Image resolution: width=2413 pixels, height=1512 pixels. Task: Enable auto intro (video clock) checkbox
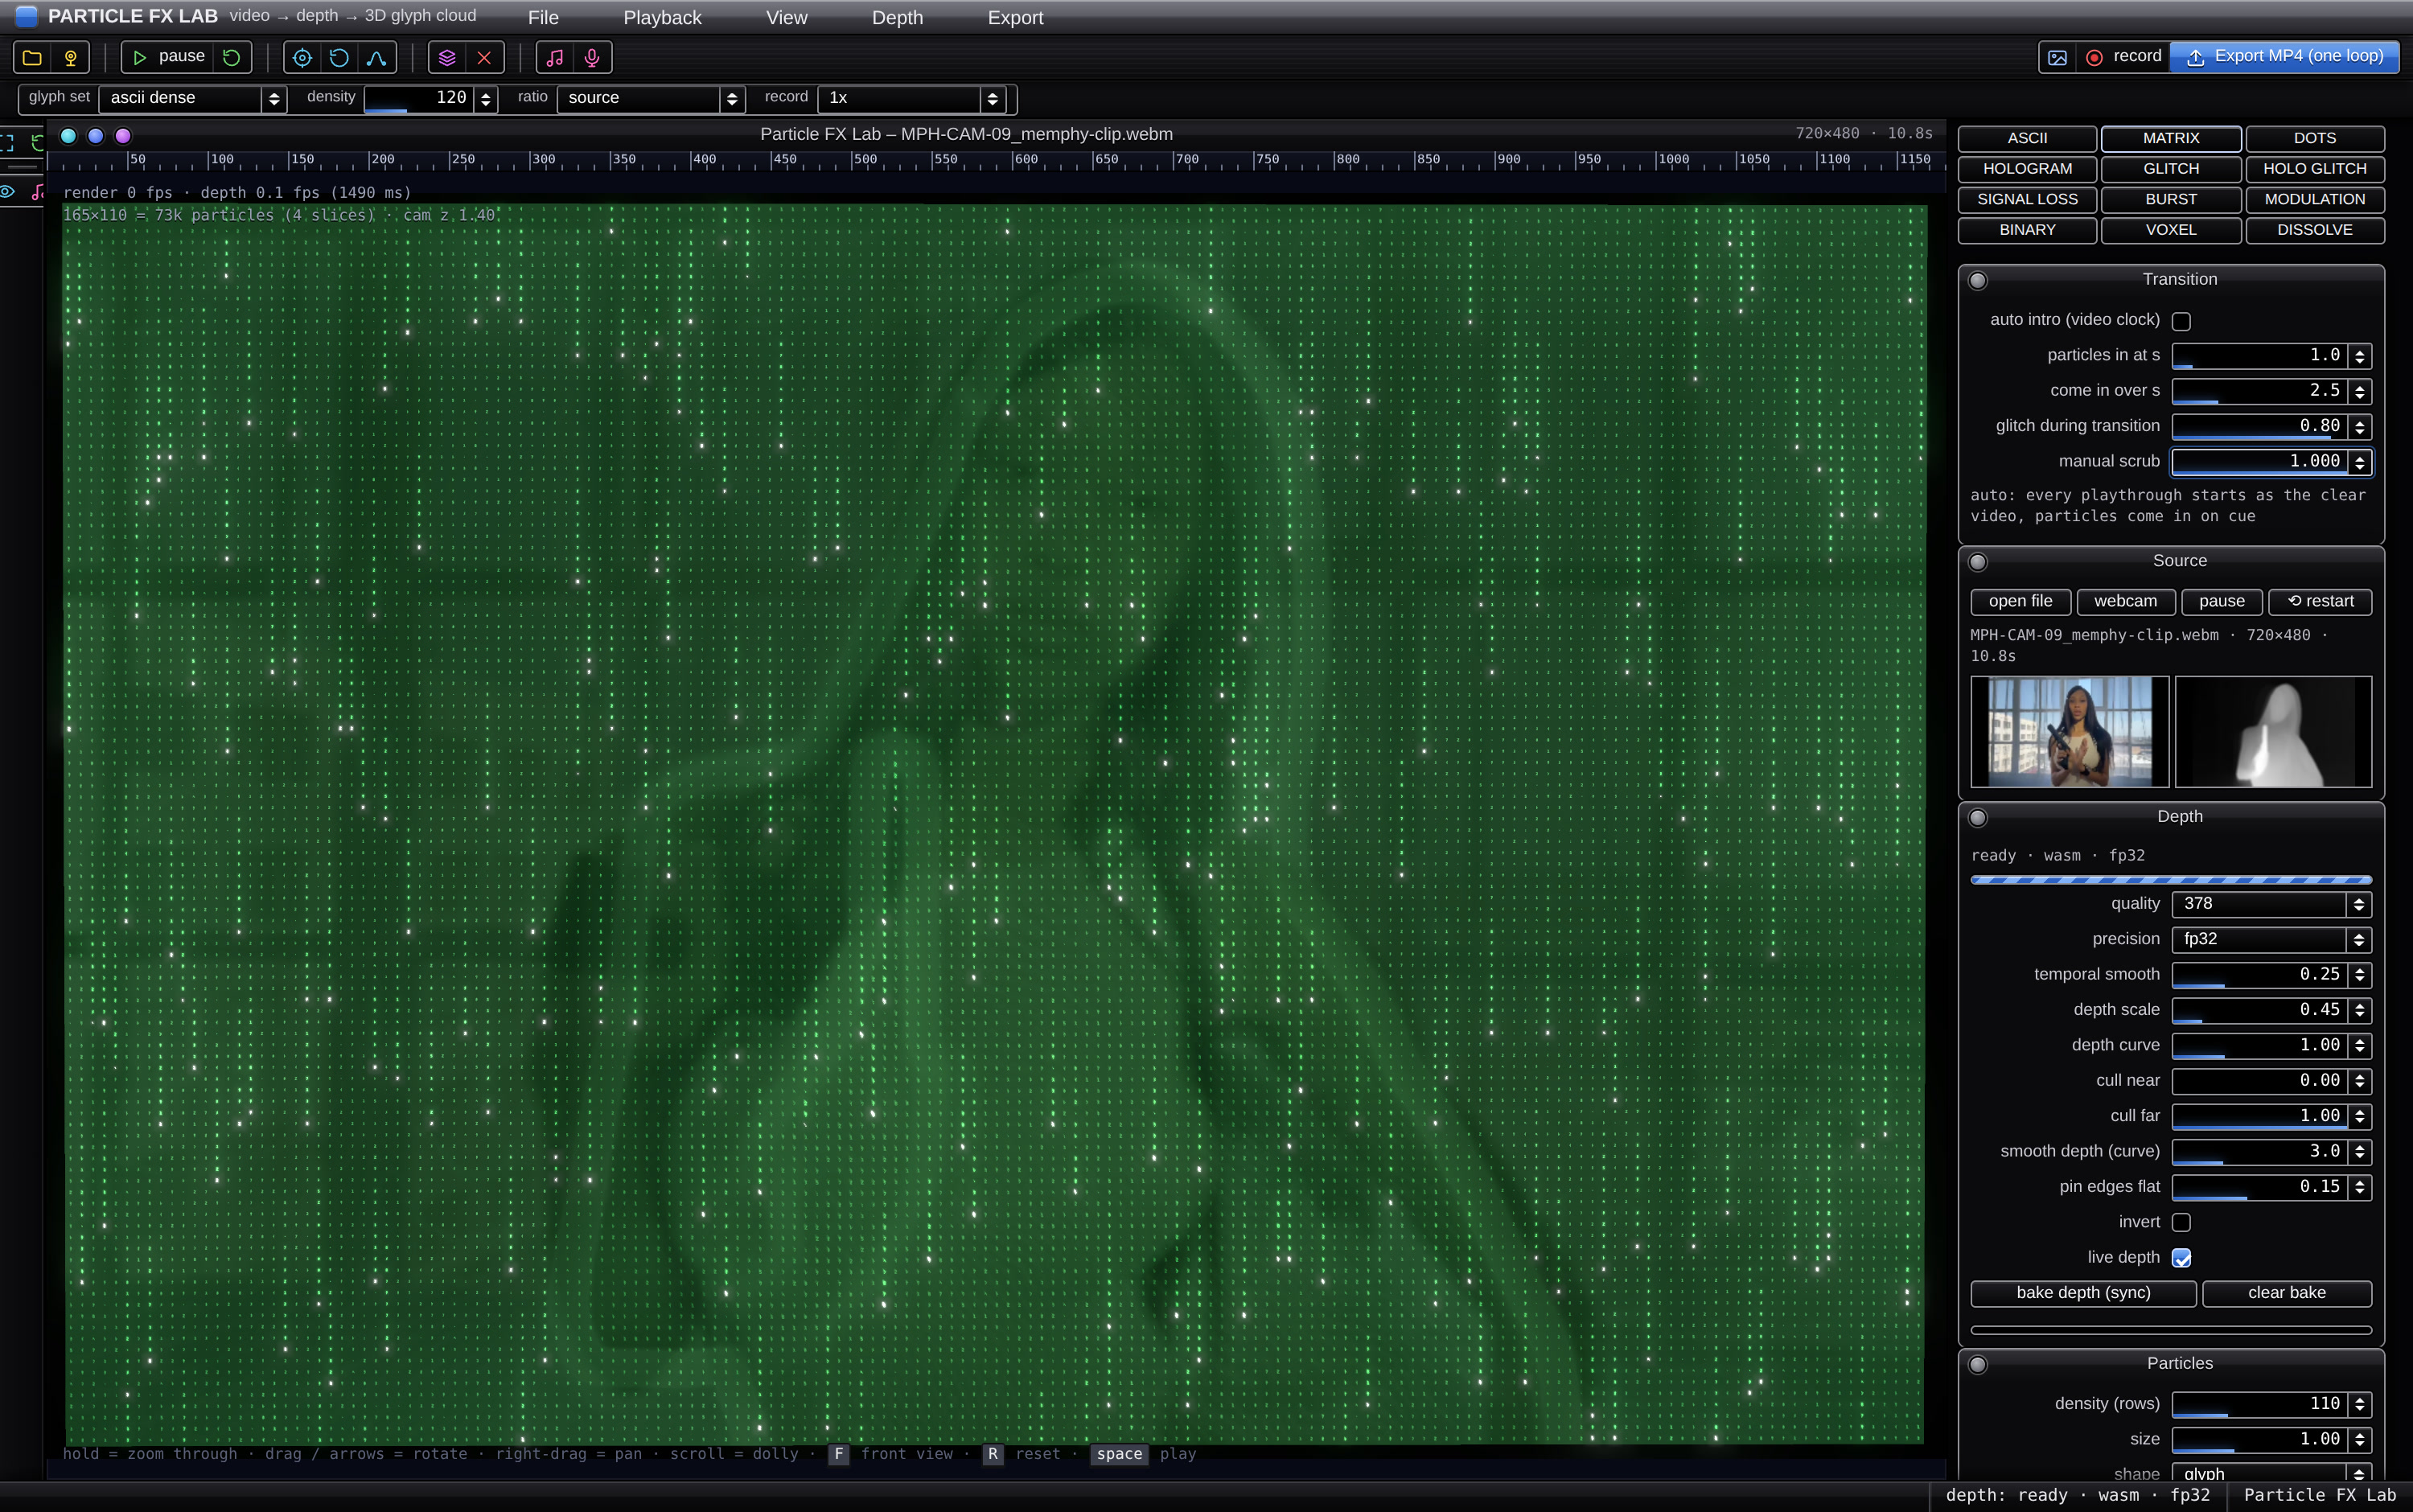[x=2181, y=321]
